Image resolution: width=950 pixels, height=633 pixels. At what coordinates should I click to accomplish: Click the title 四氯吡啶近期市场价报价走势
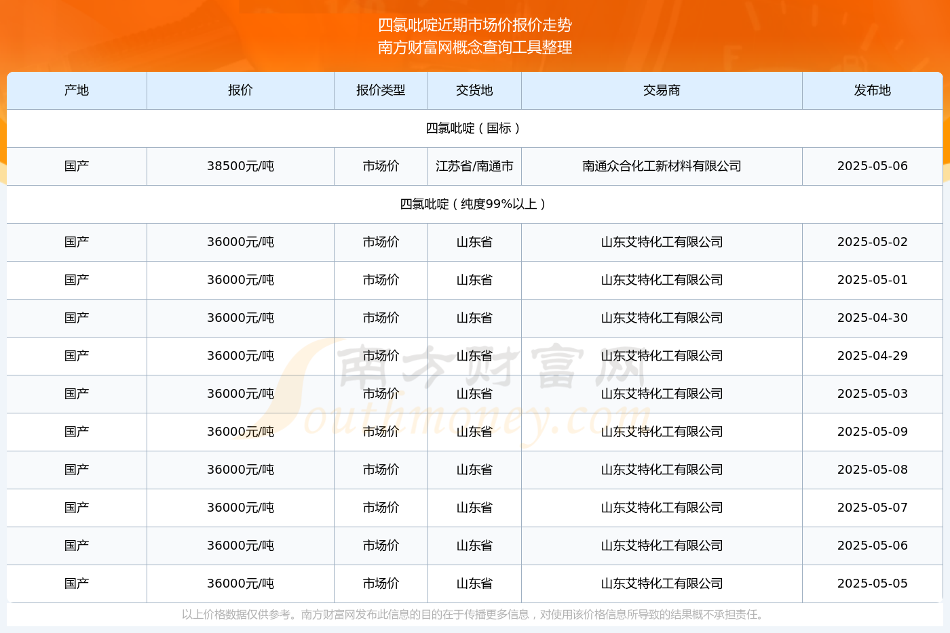(x=475, y=25)
